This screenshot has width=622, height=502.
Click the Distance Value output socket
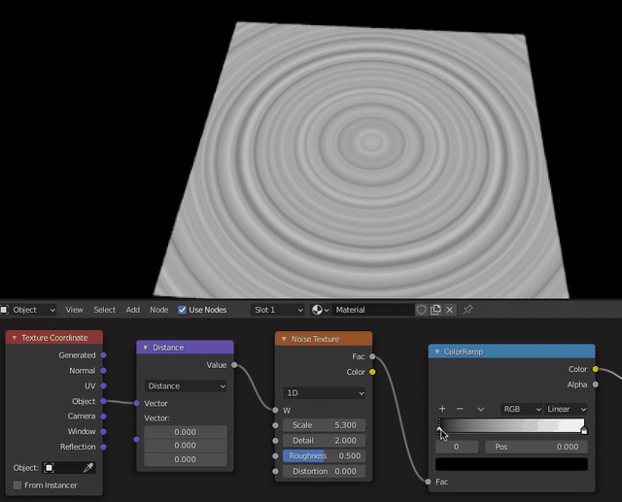point(234,365)
